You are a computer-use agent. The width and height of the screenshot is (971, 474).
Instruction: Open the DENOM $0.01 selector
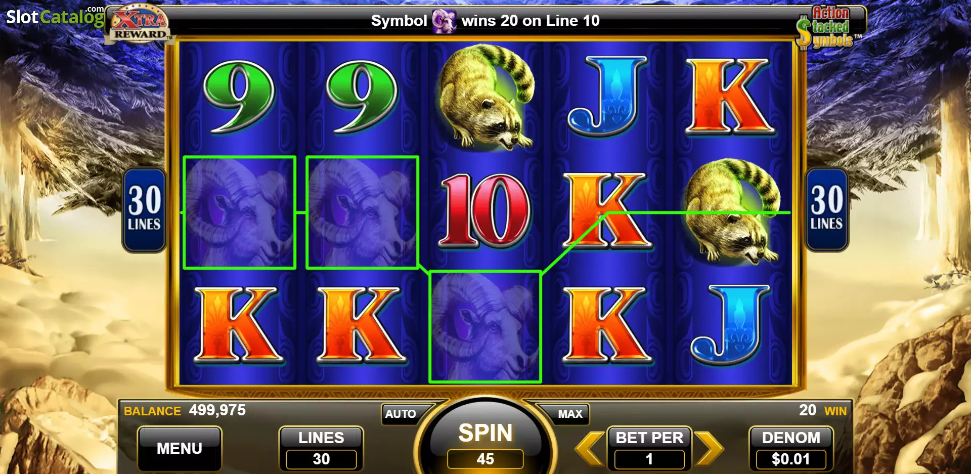(791, 448)
